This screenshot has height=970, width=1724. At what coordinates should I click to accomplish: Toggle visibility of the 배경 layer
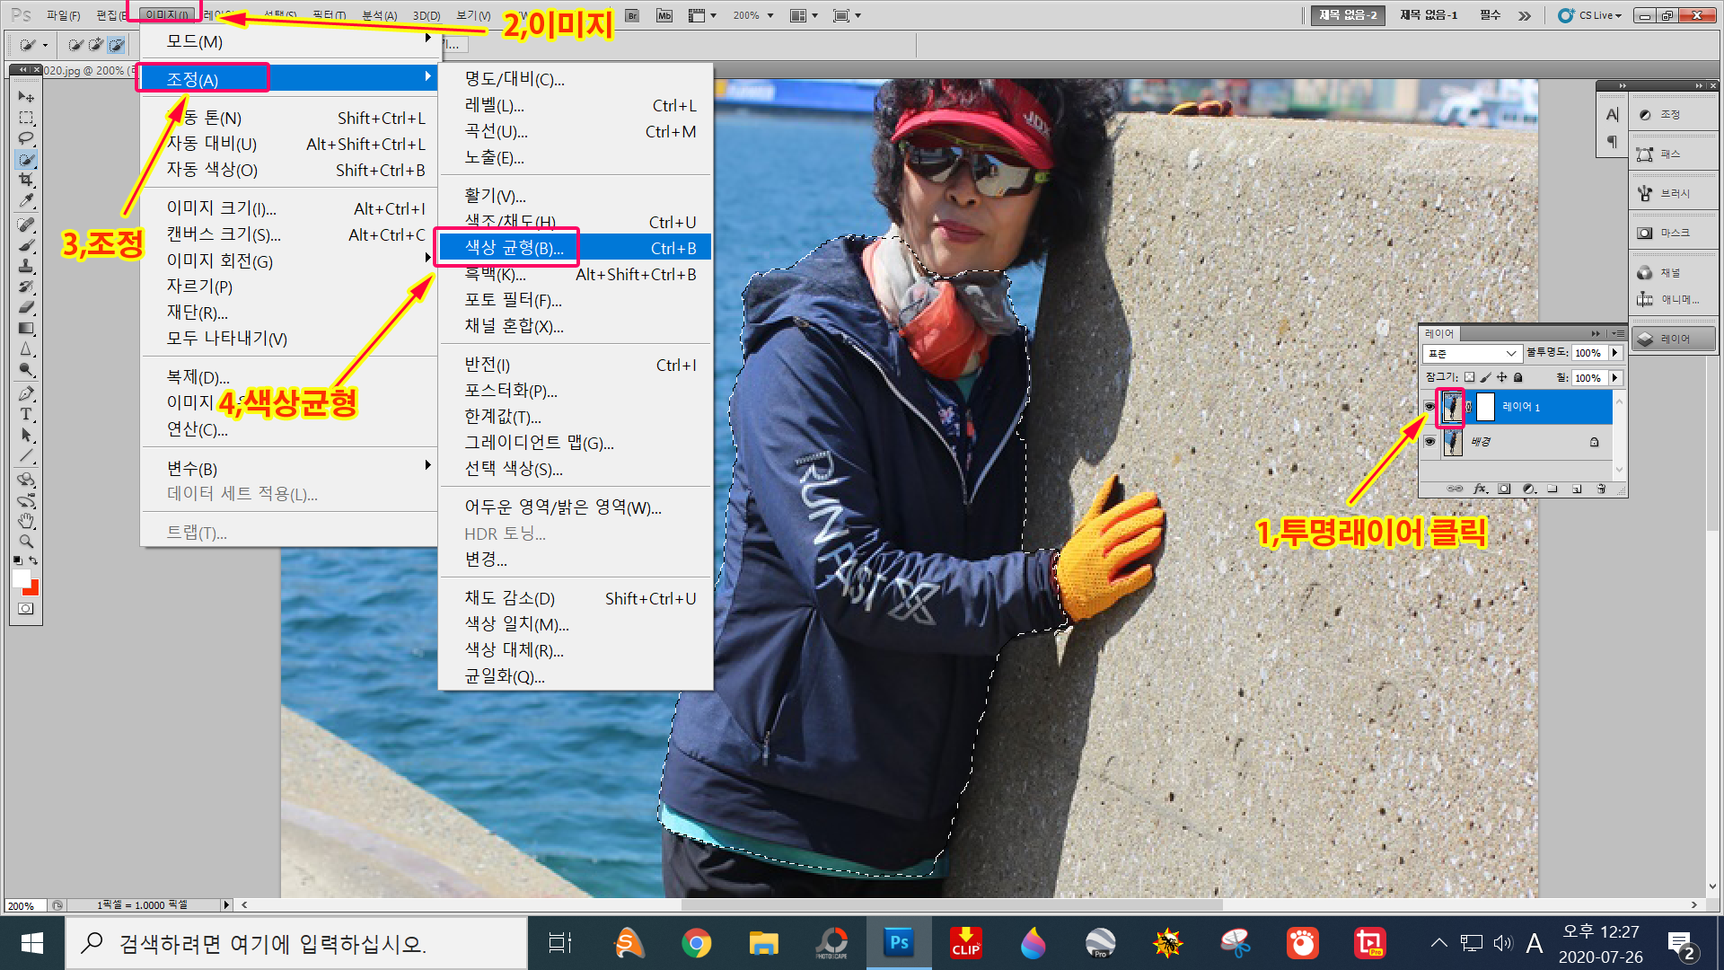point(1429,442)
